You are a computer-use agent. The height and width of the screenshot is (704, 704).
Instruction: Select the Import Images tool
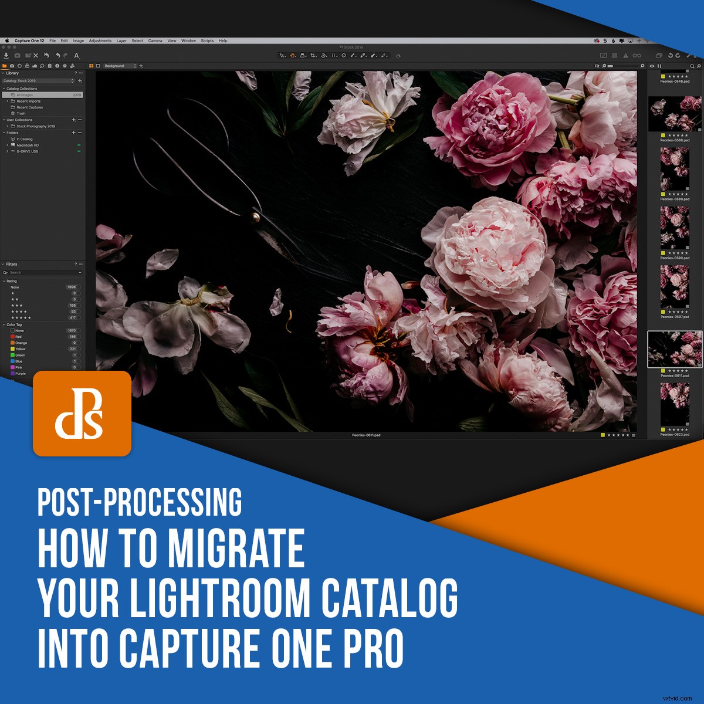click(x=6, y=56)
